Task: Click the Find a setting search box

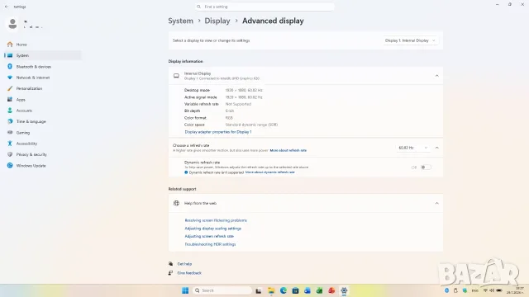Action: tap(264, 7)
